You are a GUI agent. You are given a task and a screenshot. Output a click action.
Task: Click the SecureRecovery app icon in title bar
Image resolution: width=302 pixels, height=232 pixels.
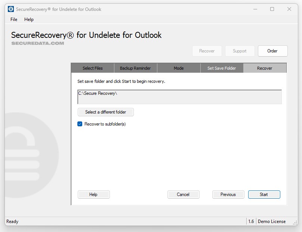tap(11, 9)
